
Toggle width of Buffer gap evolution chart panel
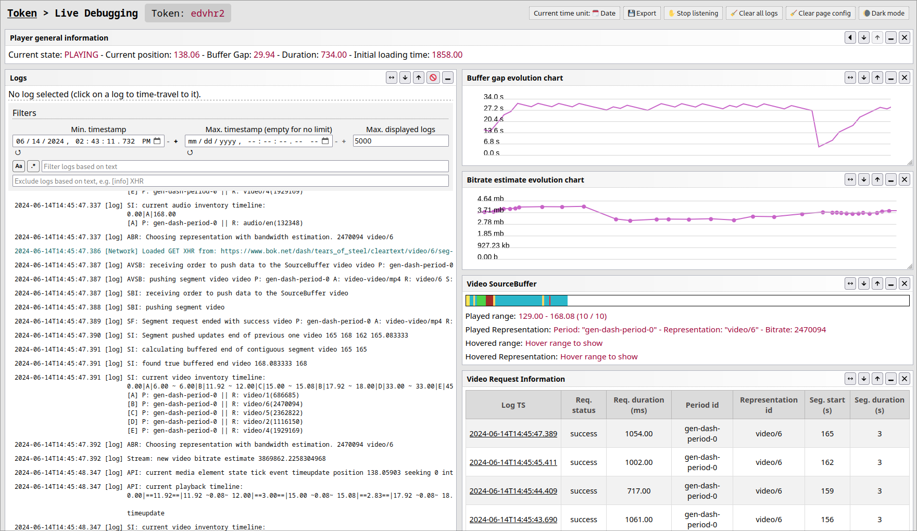(850, 78)
